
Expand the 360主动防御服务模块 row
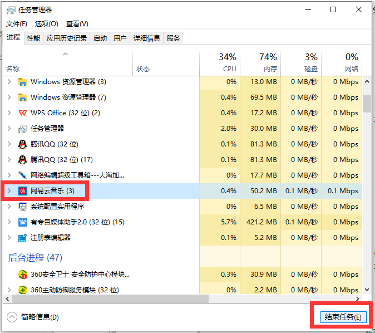(x=9, y=290)
